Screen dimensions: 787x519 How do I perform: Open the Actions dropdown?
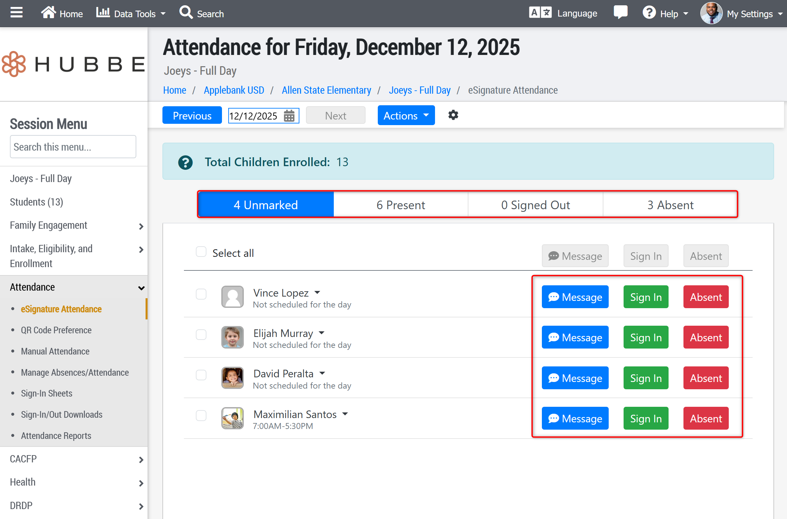[x=406, y=116]
